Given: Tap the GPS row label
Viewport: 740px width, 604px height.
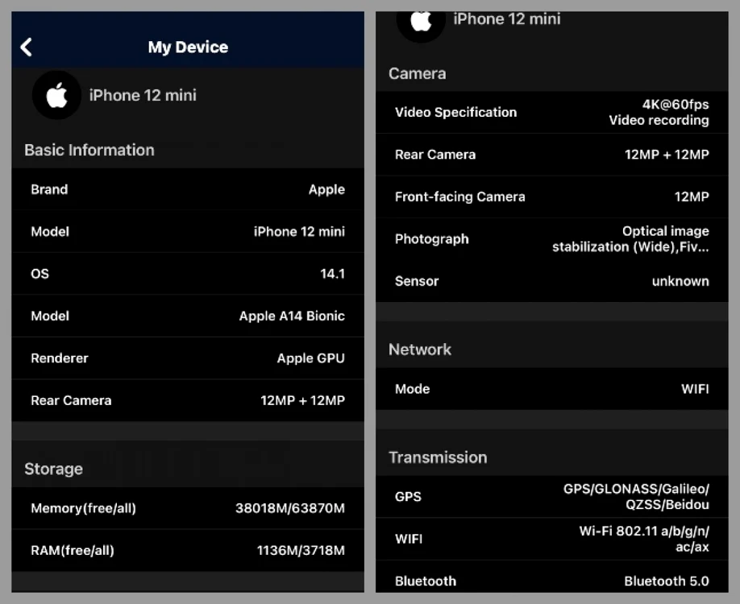Looking at the screenshot, I should tap(408, 497).
